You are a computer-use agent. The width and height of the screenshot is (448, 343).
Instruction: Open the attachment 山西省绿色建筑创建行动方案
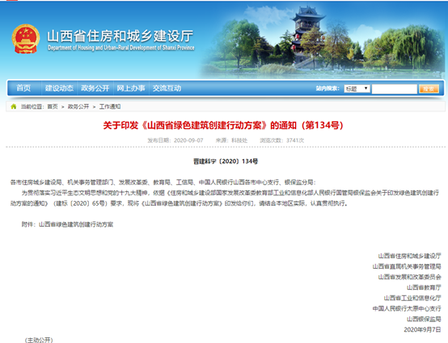click(x=76, y=224)
